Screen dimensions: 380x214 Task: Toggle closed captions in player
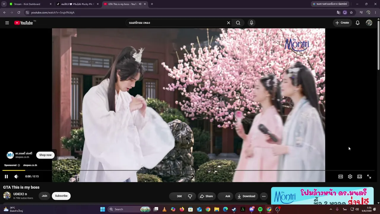341,177
